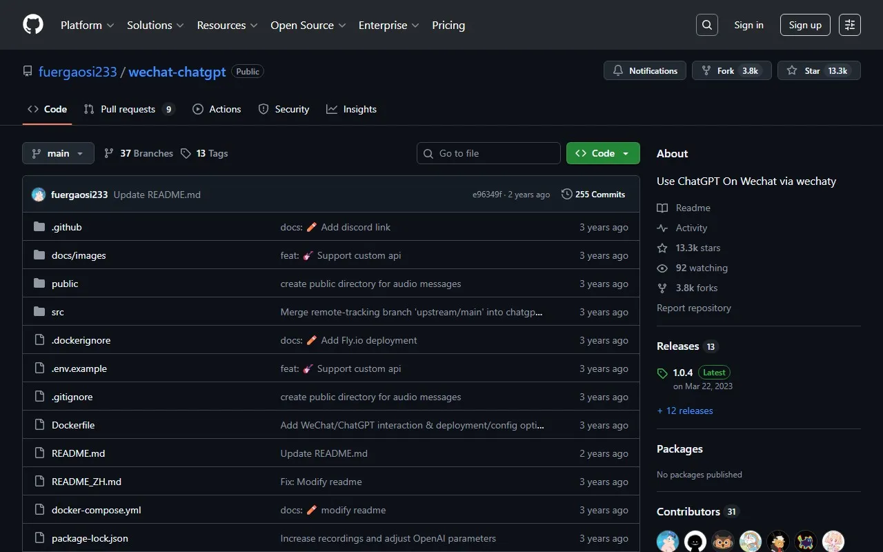Click the 37 Branches icon link
The height and width of the screenshot is (552, 883).
point(109,153)
